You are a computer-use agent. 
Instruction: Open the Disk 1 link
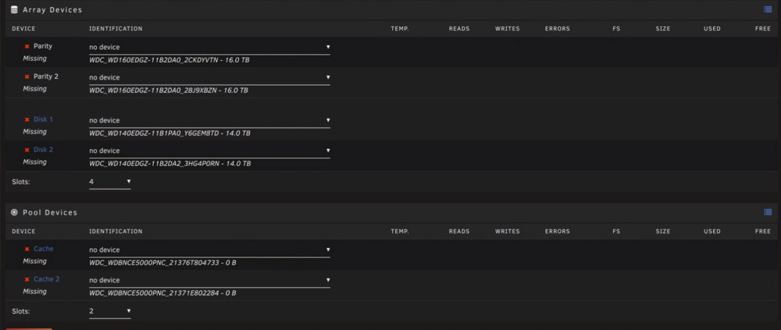tap(43, 119)
